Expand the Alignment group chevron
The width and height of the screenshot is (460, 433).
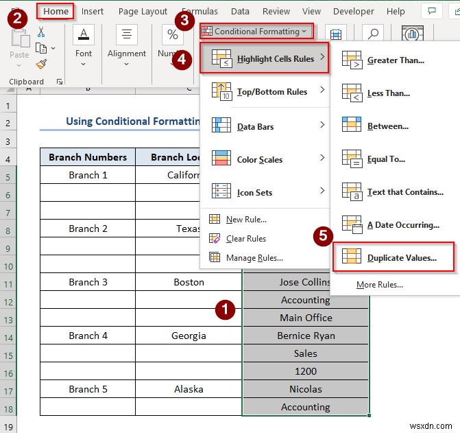point(126,64)
